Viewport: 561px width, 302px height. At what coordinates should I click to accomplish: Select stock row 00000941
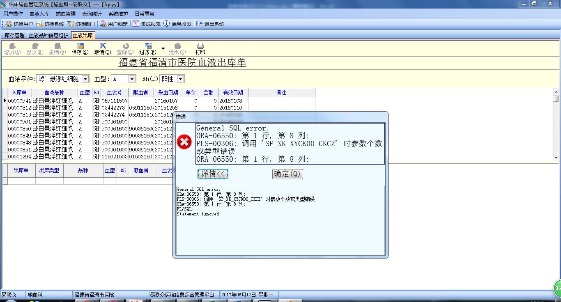pos(159,101)
